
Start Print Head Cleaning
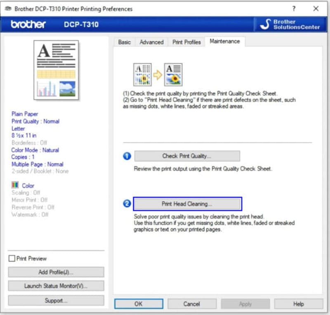tap(188, 204)
